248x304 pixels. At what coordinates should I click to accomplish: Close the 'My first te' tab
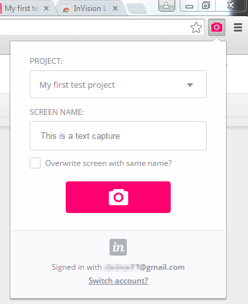[46, 8]
